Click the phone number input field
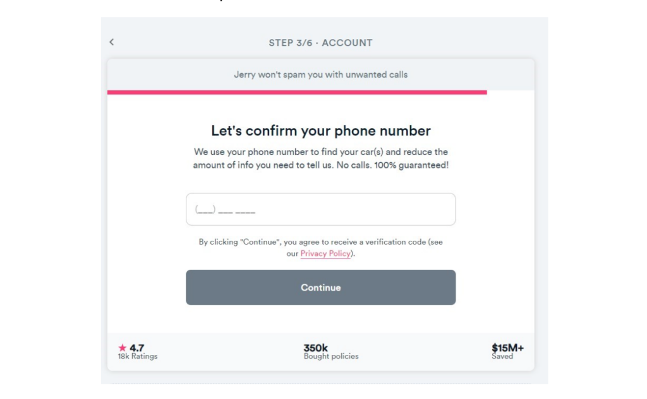Viewport: 647px width, 399px height. (320, 209)
